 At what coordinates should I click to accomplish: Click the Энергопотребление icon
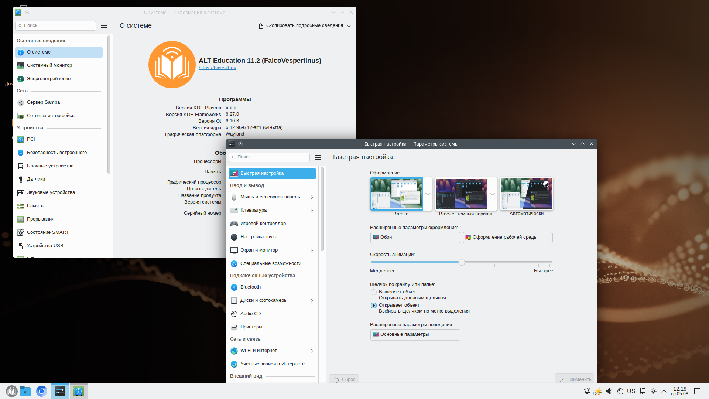tap(21, 79)
